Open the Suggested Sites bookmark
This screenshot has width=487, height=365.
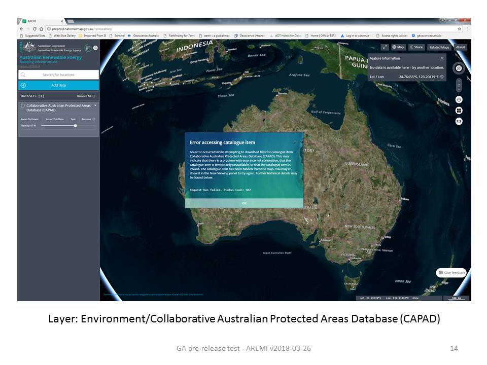click(32, 35)
